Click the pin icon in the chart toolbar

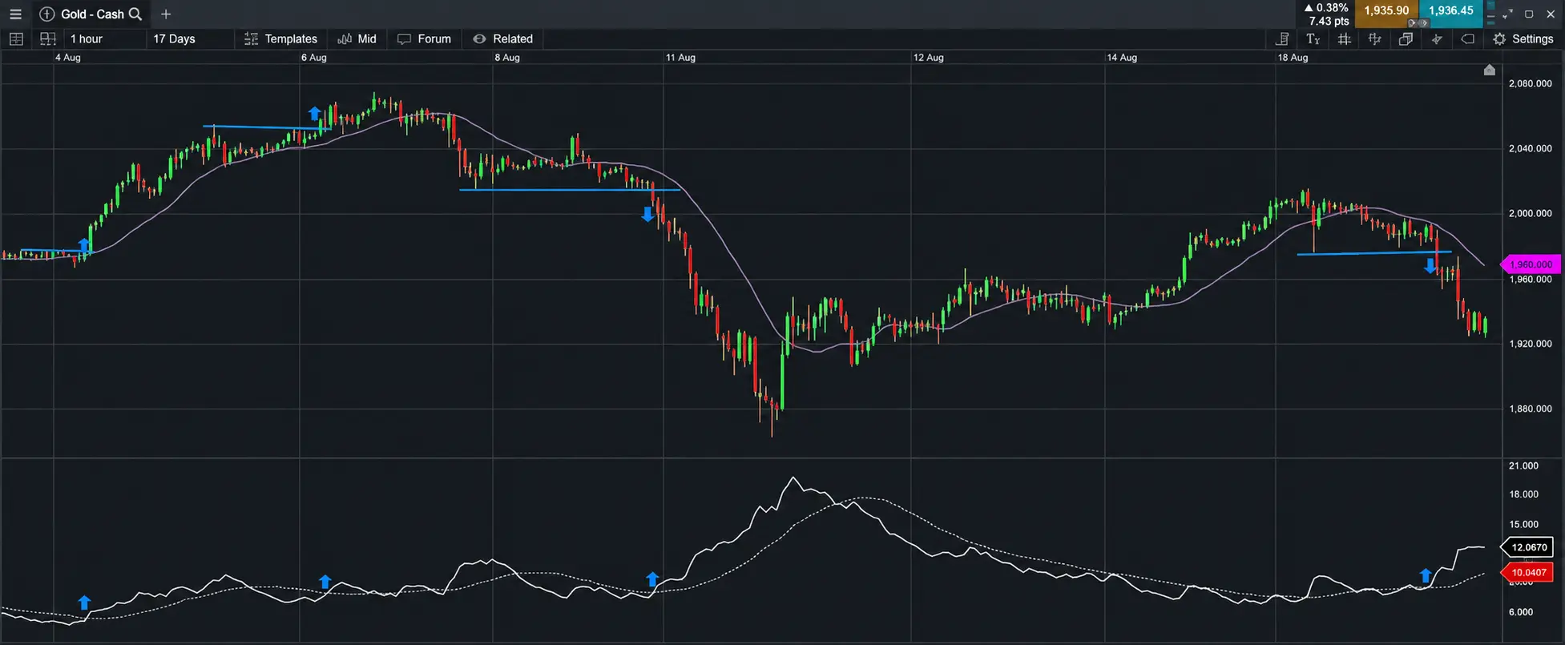[1437, 39]
